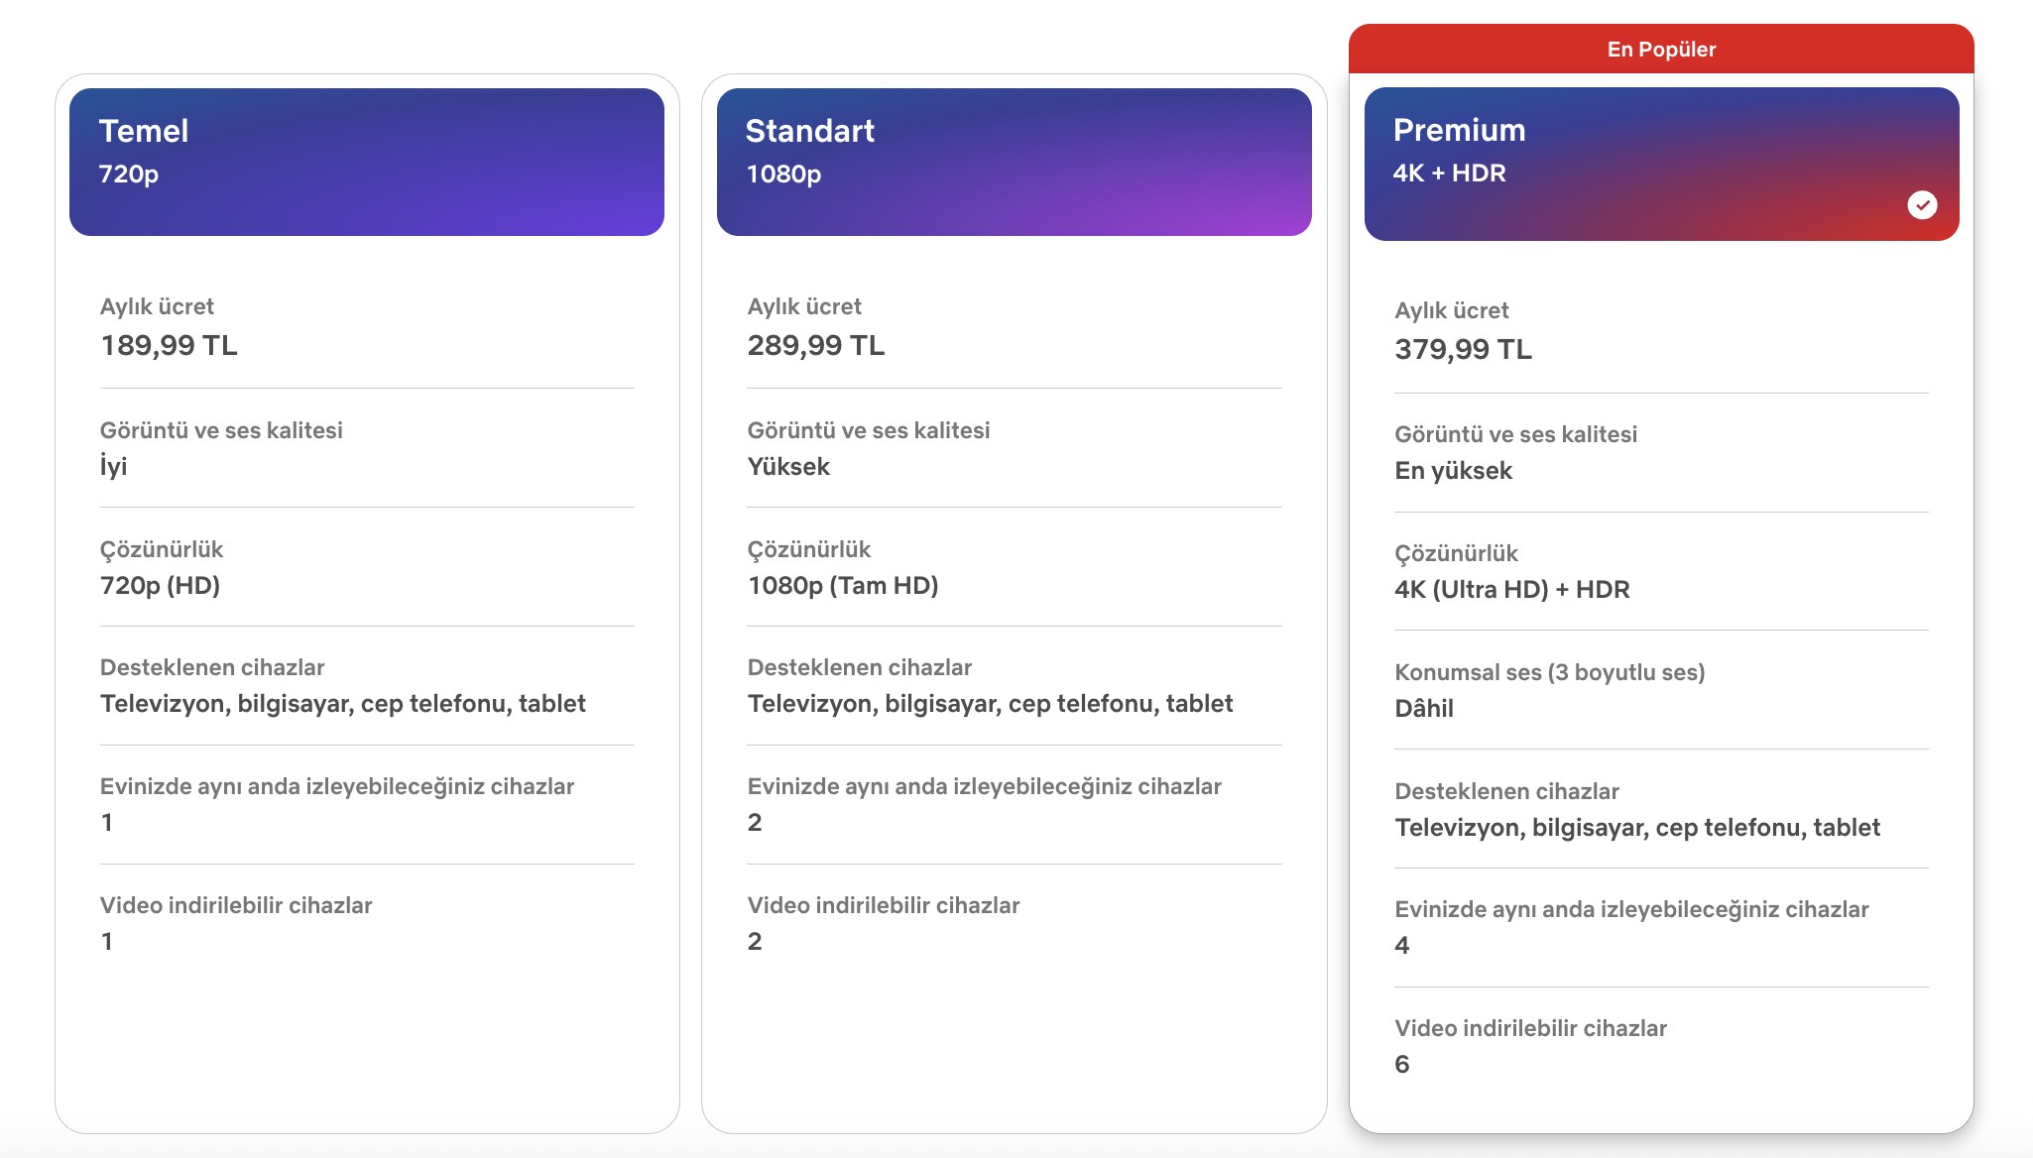Viewport: 2033px width, 1158px height.
Task: Click the 379,99 TL monthly price
Action: click(1463, 350)
